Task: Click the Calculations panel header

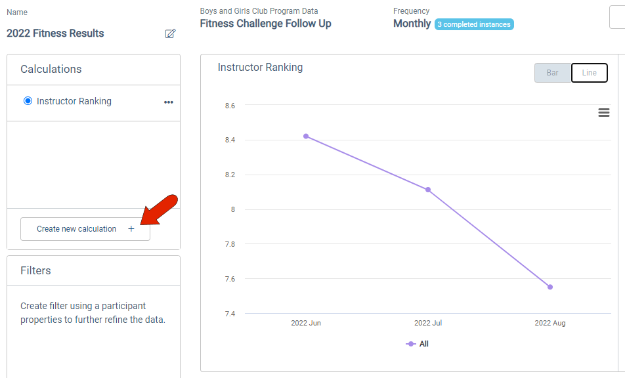Action: tap(51, 69)
